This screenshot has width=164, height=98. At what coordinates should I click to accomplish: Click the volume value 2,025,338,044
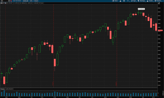pyautogui.click(x=9, y=89)
